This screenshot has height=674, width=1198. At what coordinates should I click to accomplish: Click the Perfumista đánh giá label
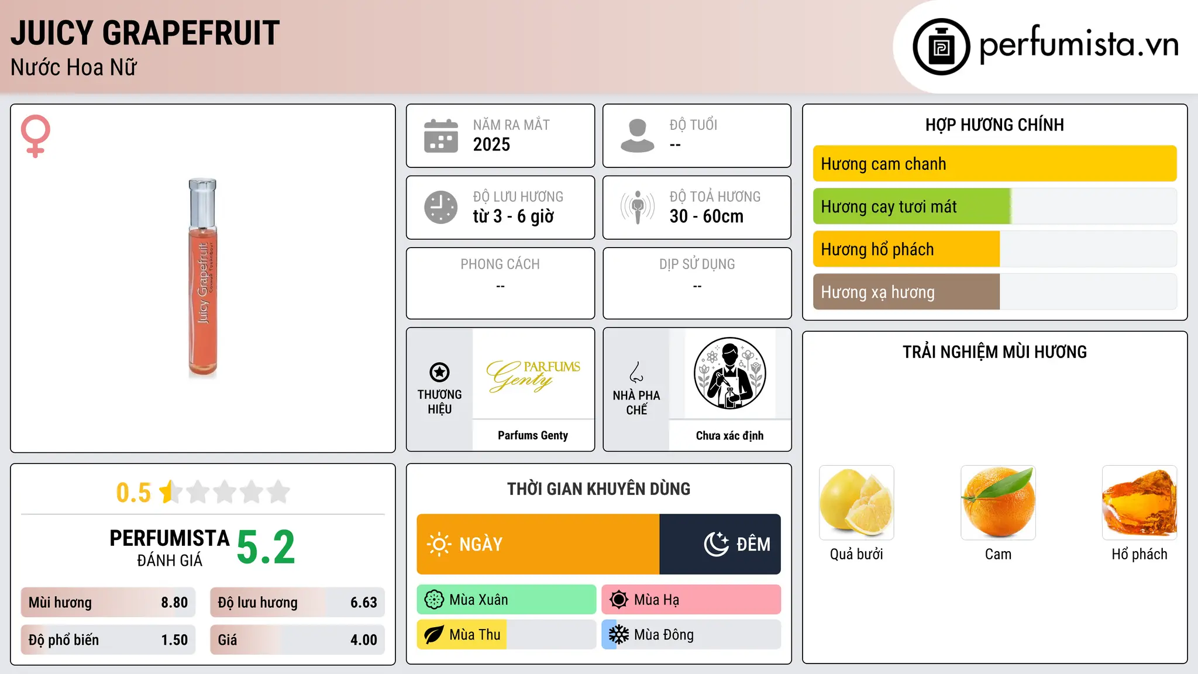(170, 548)
